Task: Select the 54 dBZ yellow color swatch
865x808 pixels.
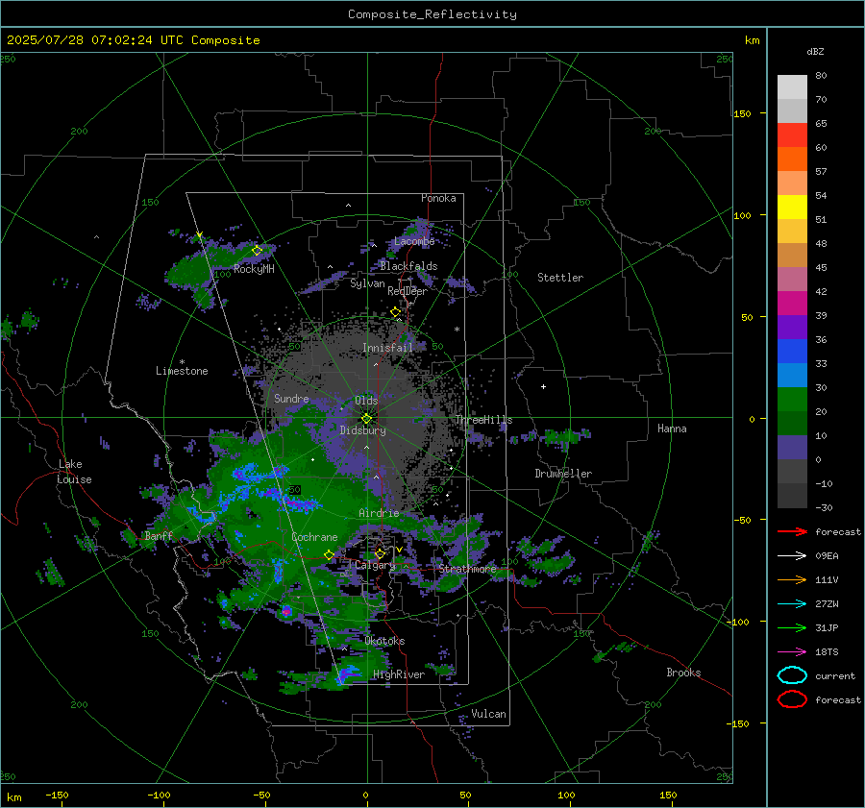Action: (x=792, y=207)
